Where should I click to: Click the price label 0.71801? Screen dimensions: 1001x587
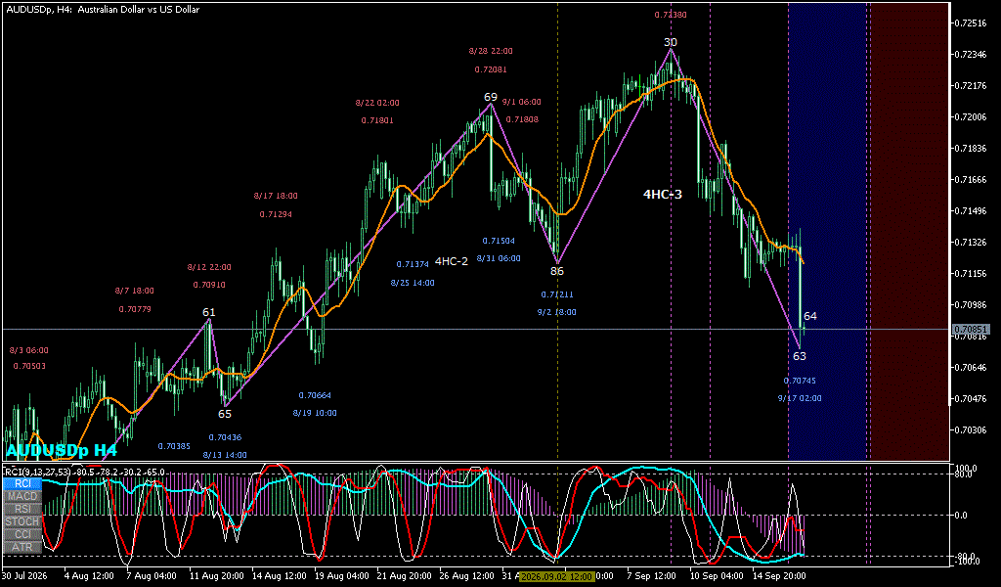pos(377,120)
